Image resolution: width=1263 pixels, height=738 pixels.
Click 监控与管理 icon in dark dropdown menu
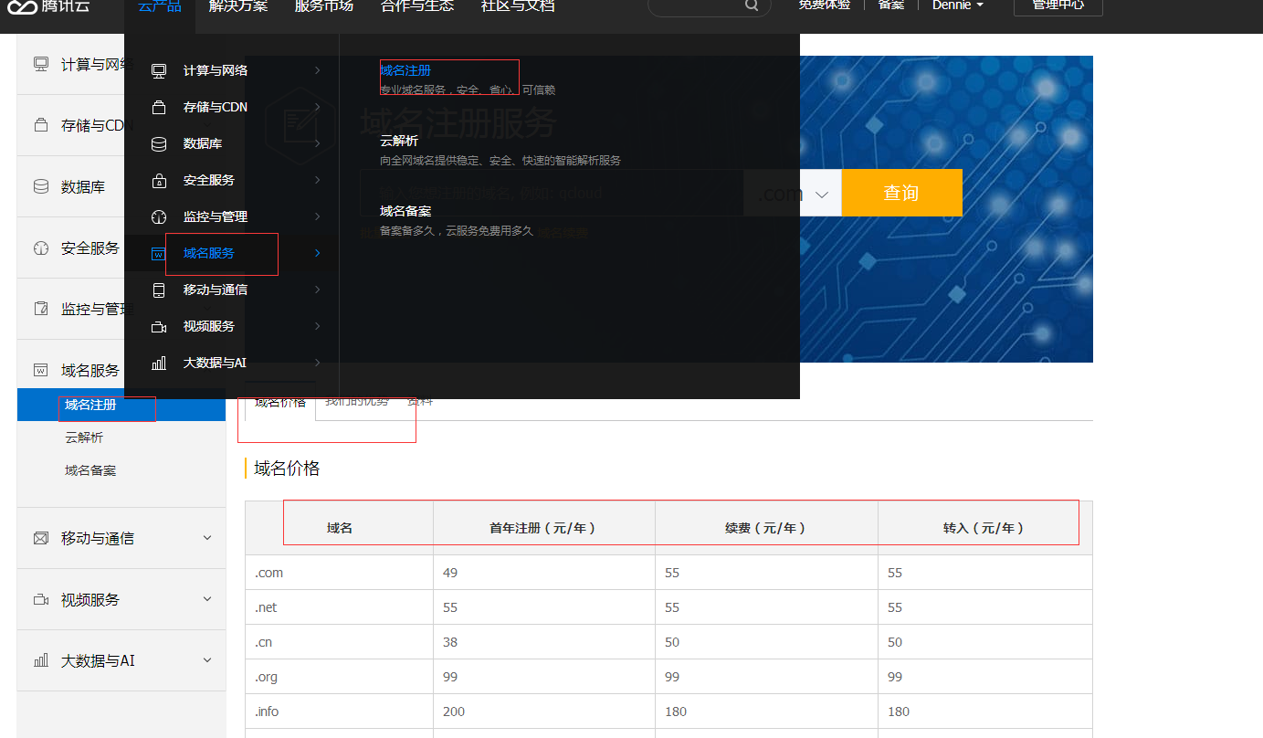[159, 216]
